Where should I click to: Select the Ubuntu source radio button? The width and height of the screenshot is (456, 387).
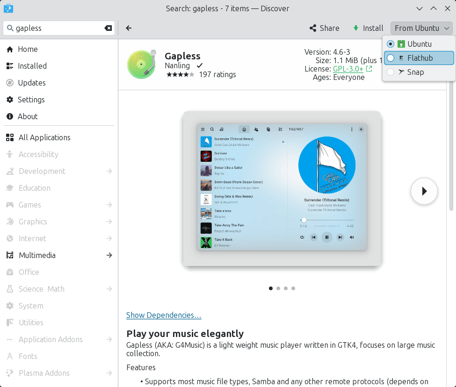[x=391, y=44]
